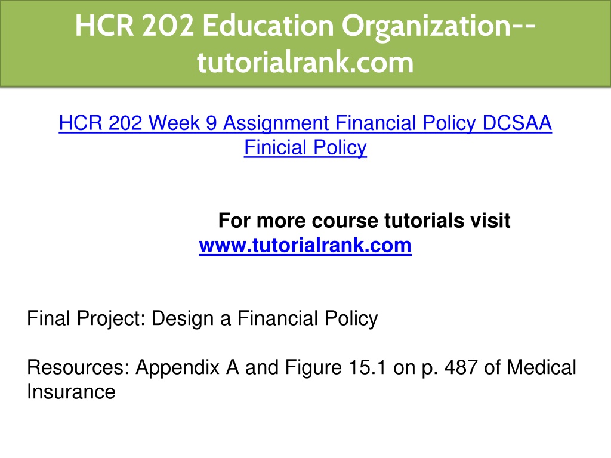Open the HCR 202 Week 9 Assignment link
Screen dimensions: 611x458
(x=305, y=135)
